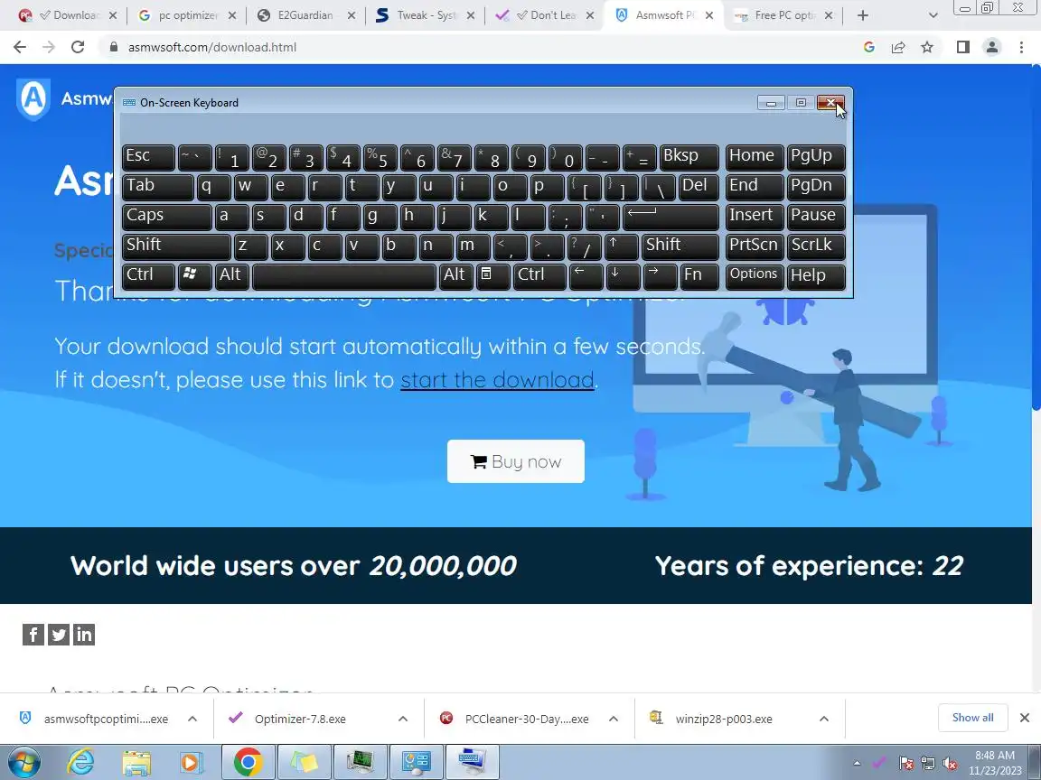Click the muted volume tray icon

(951, 764)
